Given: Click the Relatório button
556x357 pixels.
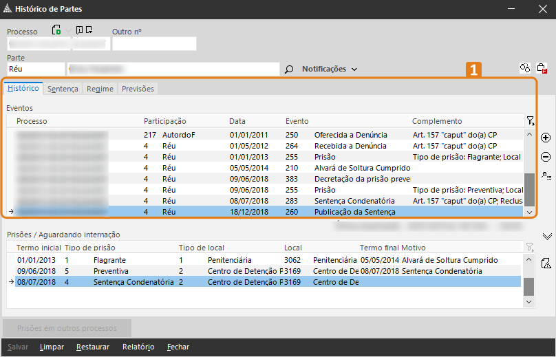Looking at the screenshot, I should (x=138, y=347).
